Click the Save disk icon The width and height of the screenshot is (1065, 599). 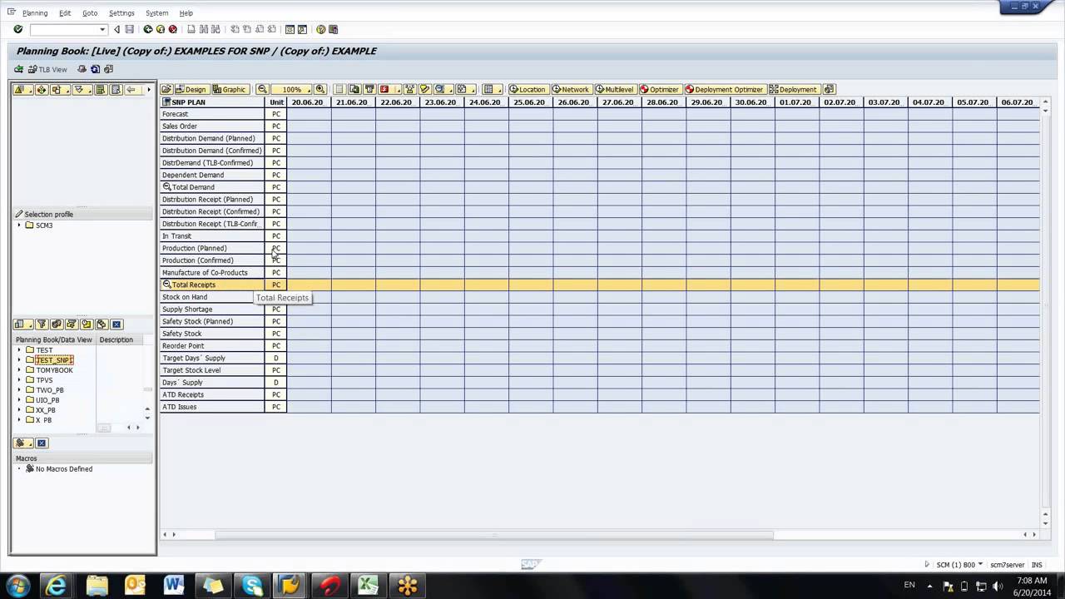[x=129, y=29]
